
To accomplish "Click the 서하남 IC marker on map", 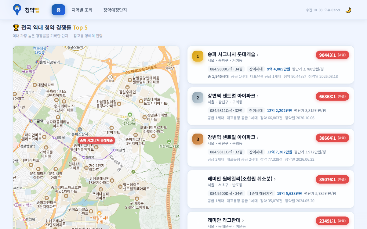I will click(110, 77).
